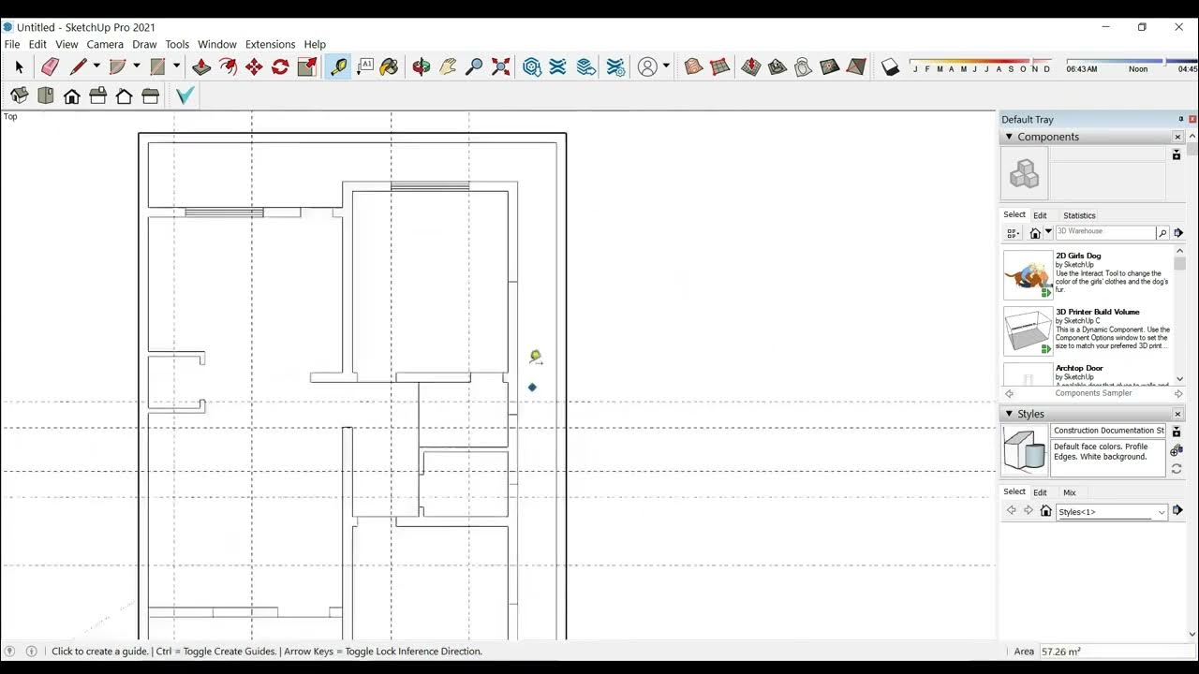Go to next Components Sampler page
The height and width of the screenshot is (674, 1199).
pos(1178,394)
